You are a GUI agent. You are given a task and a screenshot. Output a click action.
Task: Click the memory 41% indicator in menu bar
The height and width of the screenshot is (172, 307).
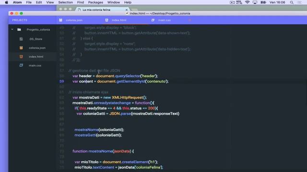click(x=239, y=2)
